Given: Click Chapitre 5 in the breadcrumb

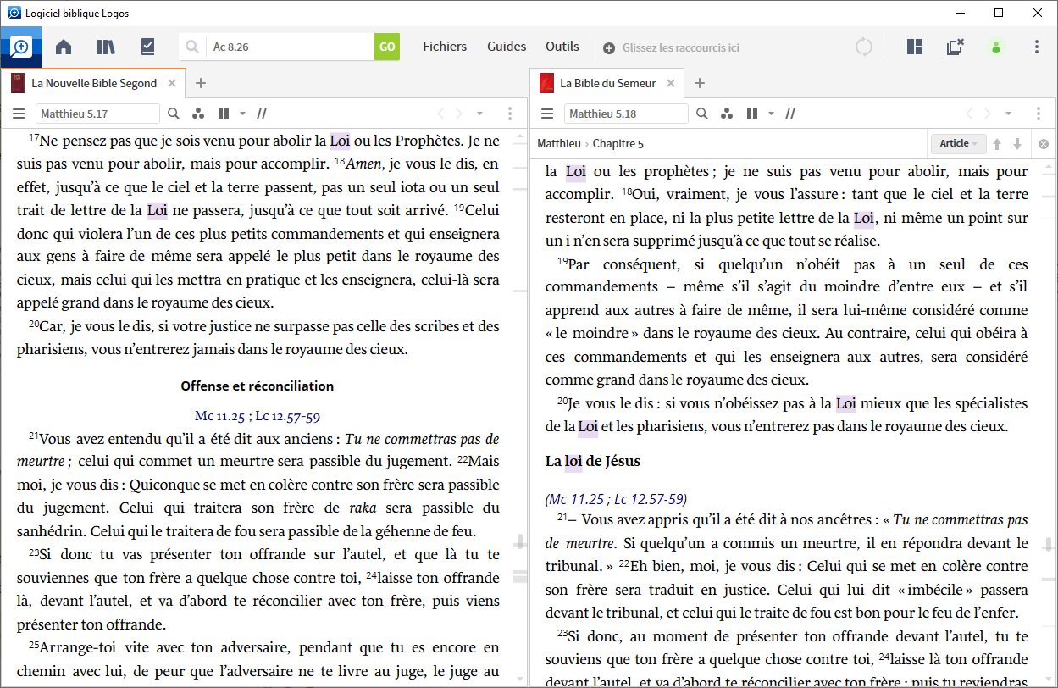Looking at the screenshot, I should pos(618,143).
